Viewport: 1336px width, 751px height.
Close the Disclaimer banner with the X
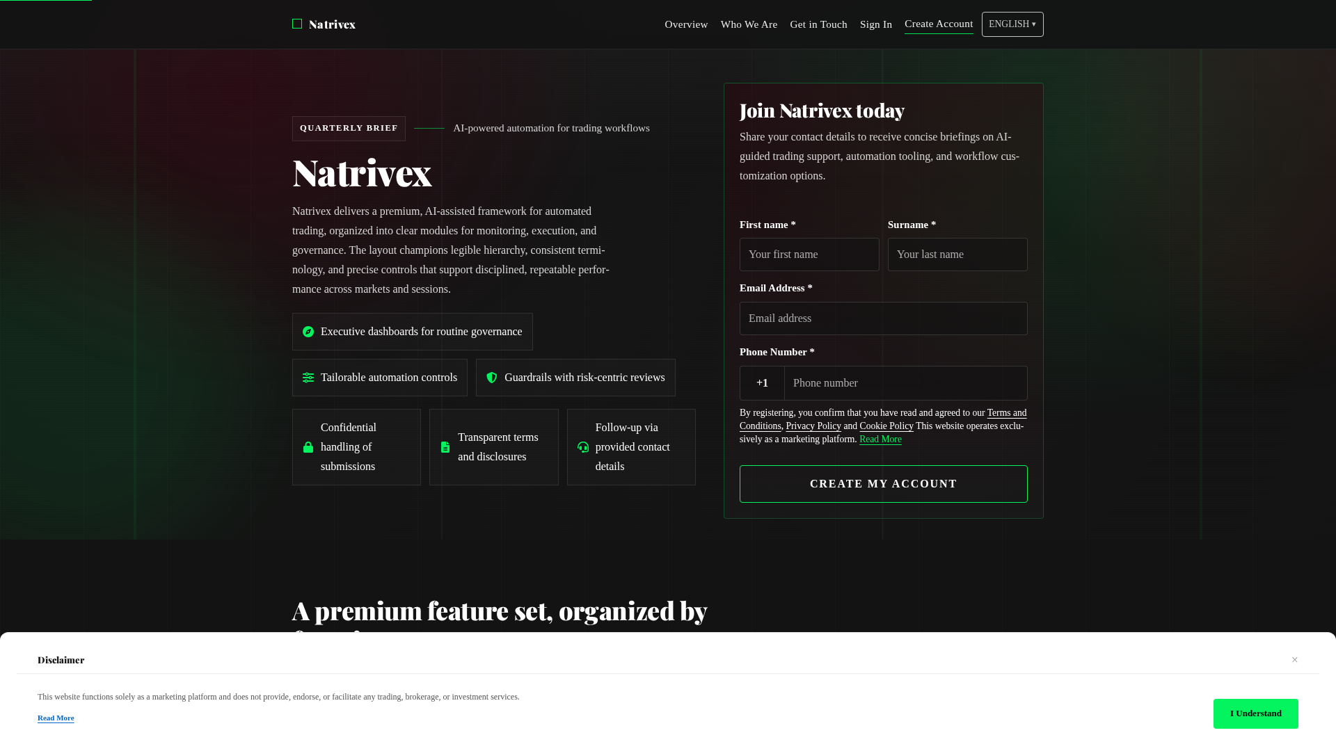coord(1295,660)
